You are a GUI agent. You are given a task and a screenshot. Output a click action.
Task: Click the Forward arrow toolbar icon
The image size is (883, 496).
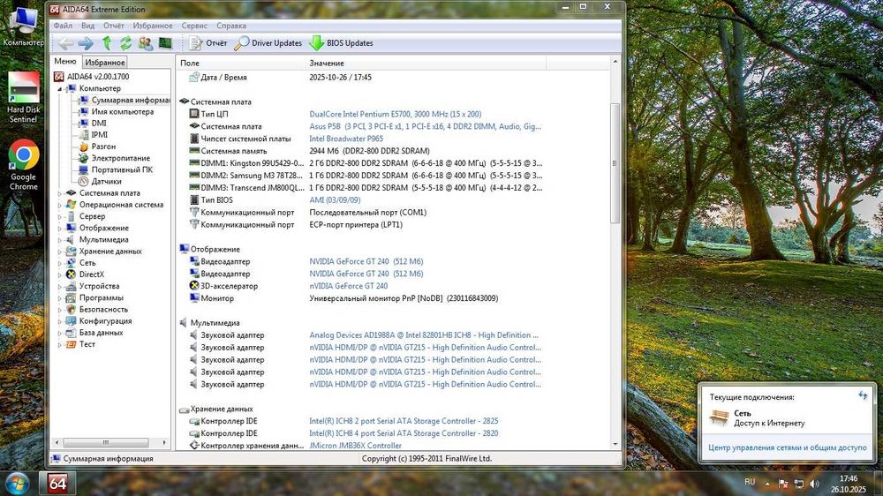point(86,43)
